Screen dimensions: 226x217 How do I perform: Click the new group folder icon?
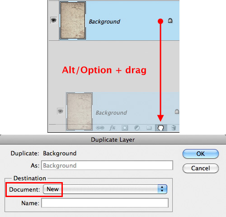point(149,128)
